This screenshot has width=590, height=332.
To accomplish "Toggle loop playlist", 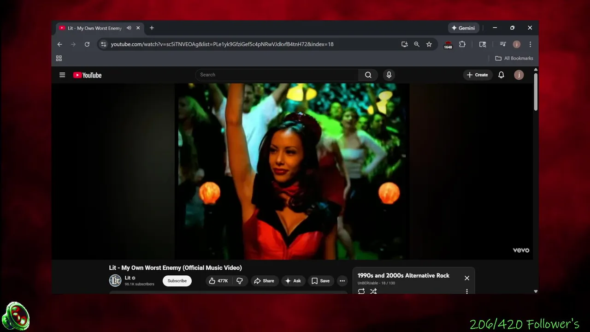I will click(x=361, y=291).
